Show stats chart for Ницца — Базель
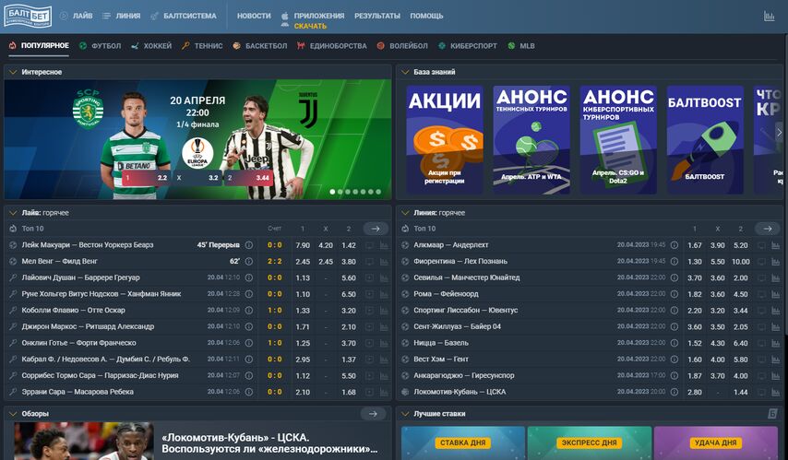 (776, 343)
